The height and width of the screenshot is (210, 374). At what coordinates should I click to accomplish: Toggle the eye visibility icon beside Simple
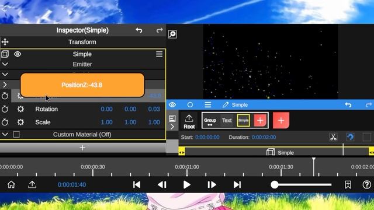[x=18, y=54]
